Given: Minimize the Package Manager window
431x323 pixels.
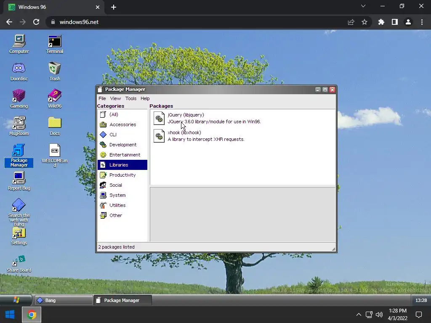Looking at the screenshot, I should (318, 90).
